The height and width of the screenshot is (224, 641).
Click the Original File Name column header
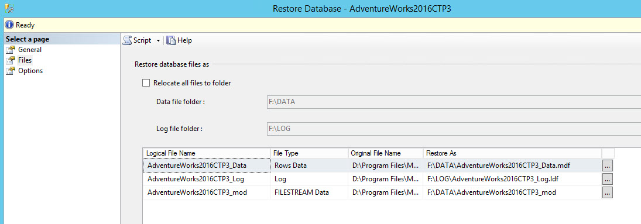pyautogui.click(x=386, y=153)
